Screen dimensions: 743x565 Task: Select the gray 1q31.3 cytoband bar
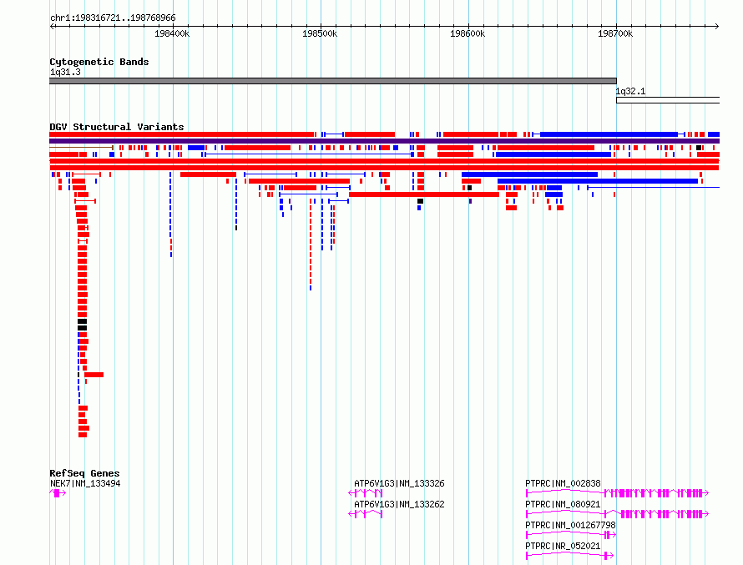pyautogui.click(x=333, y=81)
